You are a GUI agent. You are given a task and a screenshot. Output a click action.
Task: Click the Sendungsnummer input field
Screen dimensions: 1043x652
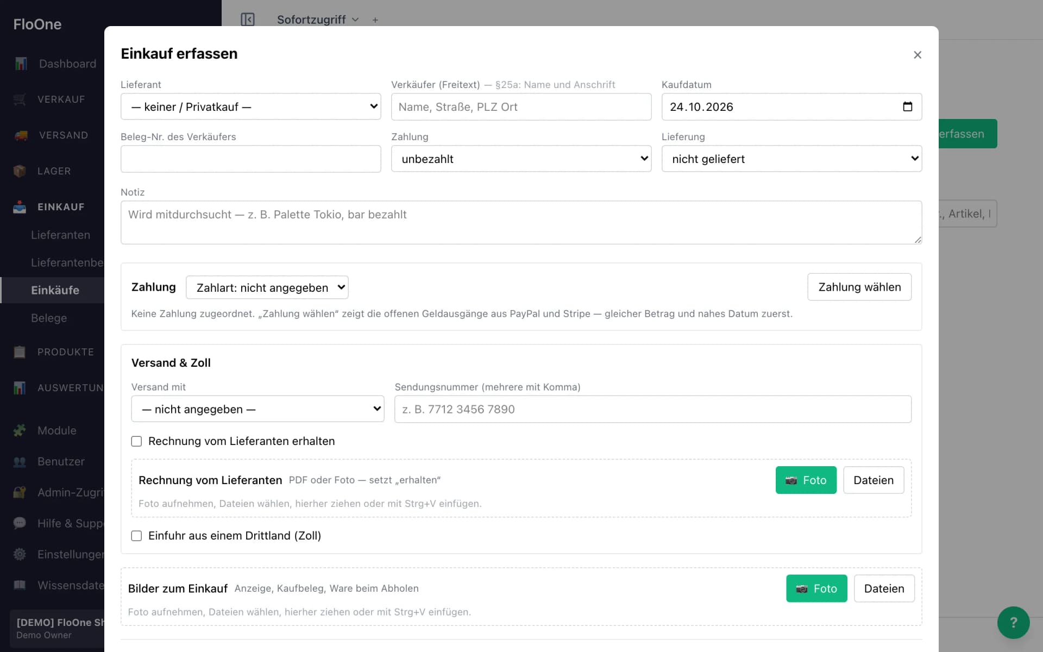click(653, 409)
